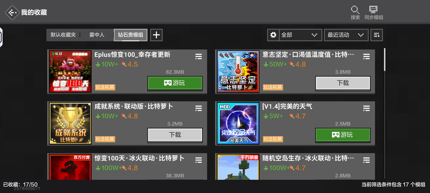Viewport: 430px width, 193px height.
Task: Open the gear settings icon beside 全部
Action: pos(273,35)
